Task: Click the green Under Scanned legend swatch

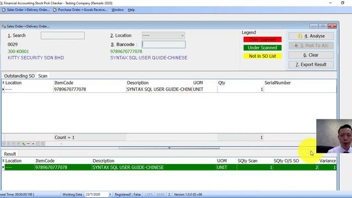Action: click(262, 48)
